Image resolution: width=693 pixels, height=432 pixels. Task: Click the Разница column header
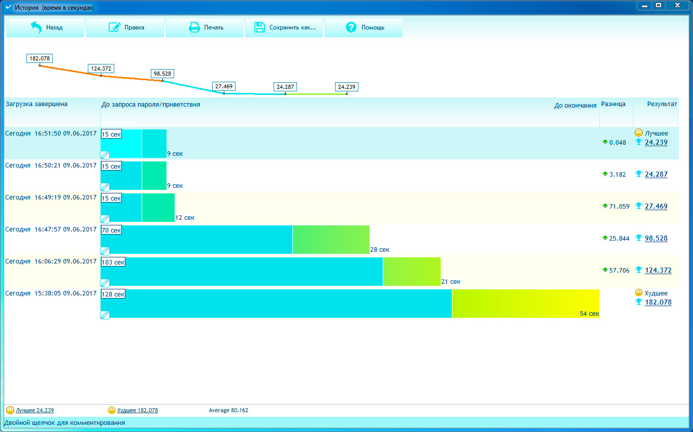tap(613, 104)
